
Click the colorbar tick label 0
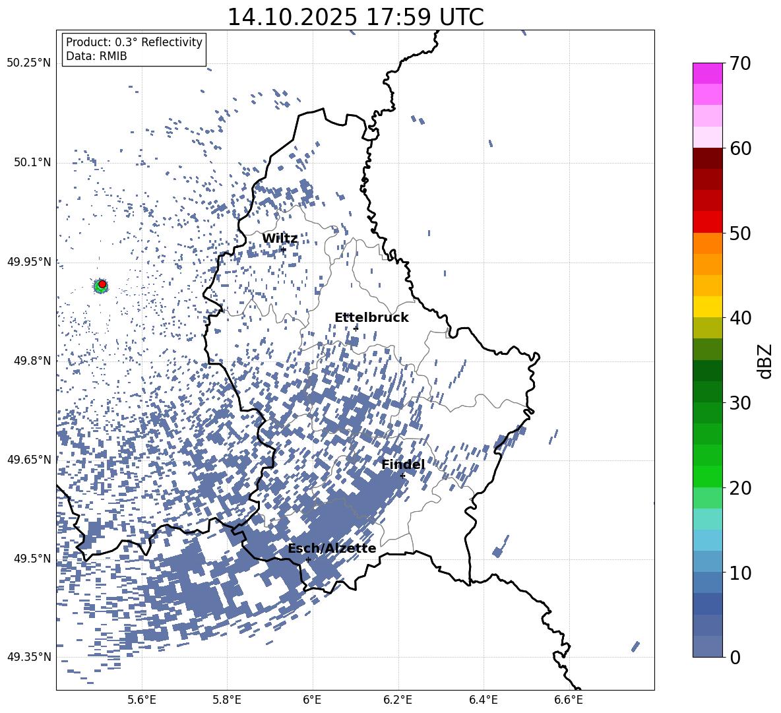(x=735, y=657)
